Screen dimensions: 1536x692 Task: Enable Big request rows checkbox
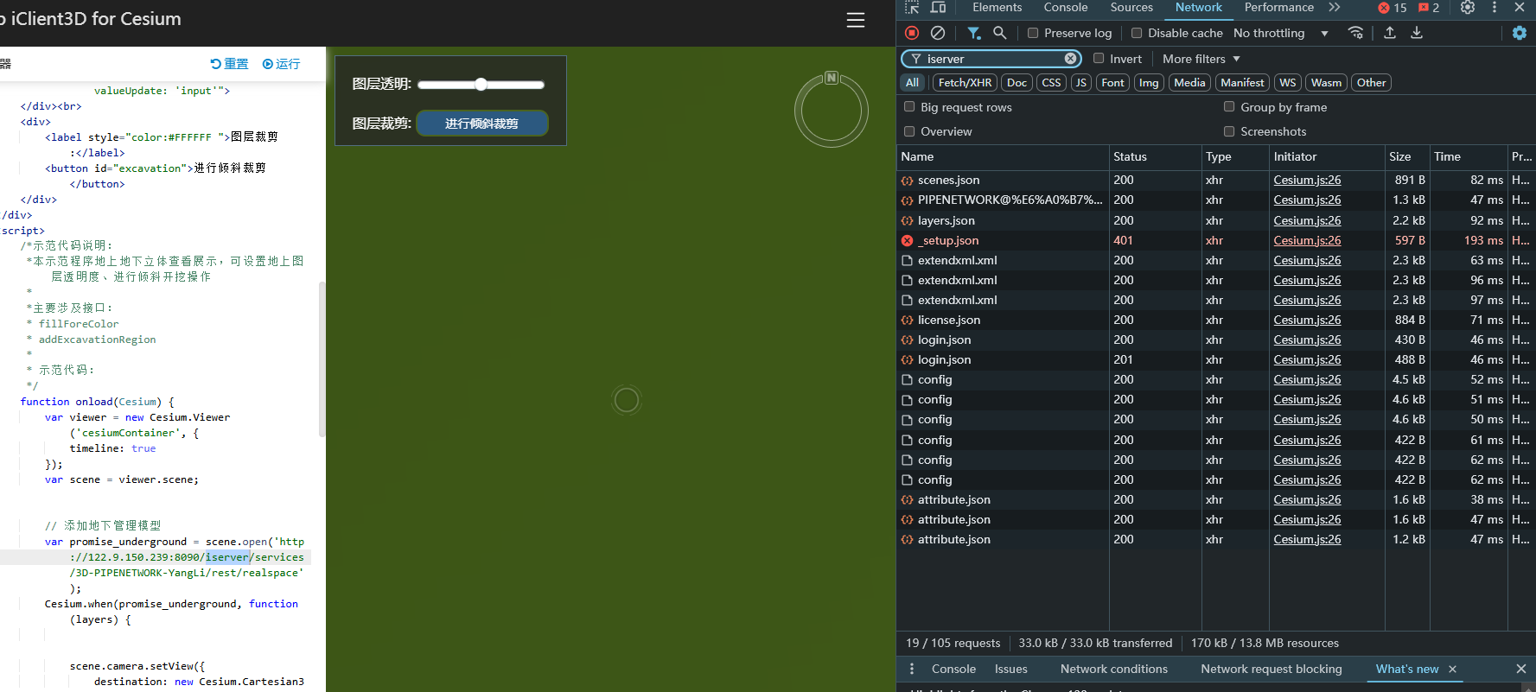[909, 107]
